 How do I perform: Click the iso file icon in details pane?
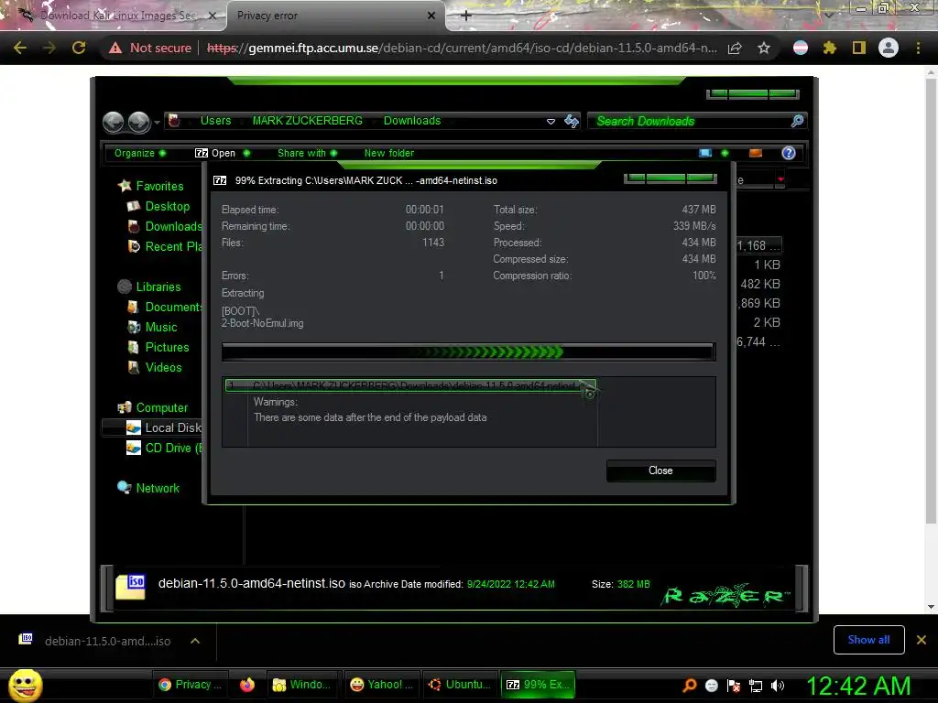(130, 585)
